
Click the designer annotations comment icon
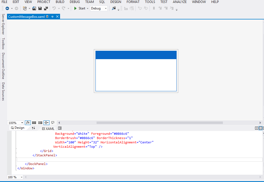53,123
